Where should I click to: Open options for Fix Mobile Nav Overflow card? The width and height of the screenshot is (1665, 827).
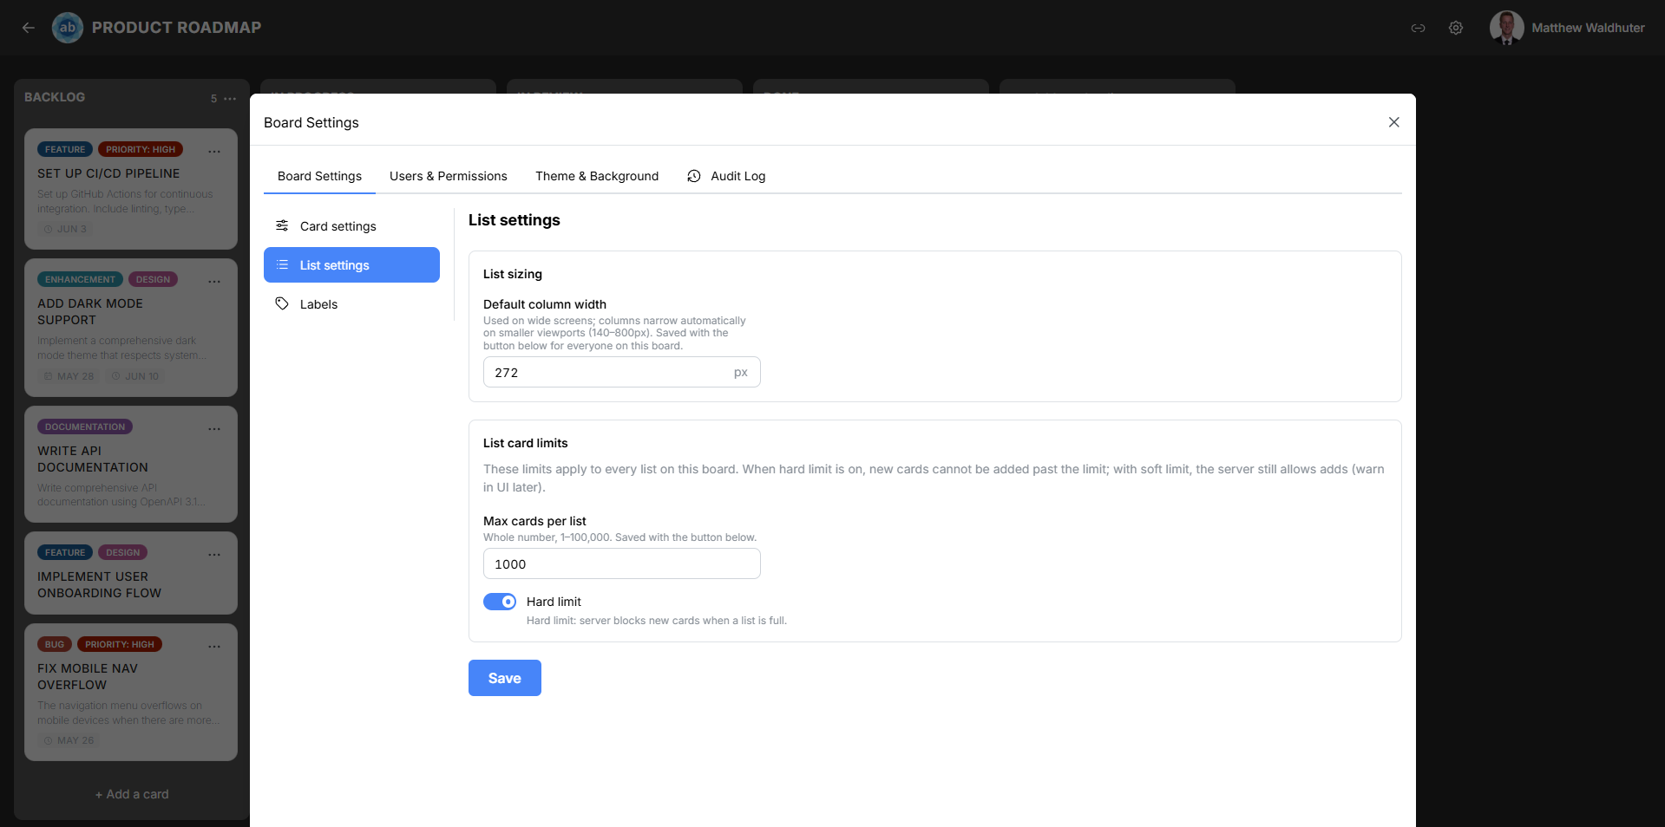coord(214,646)
